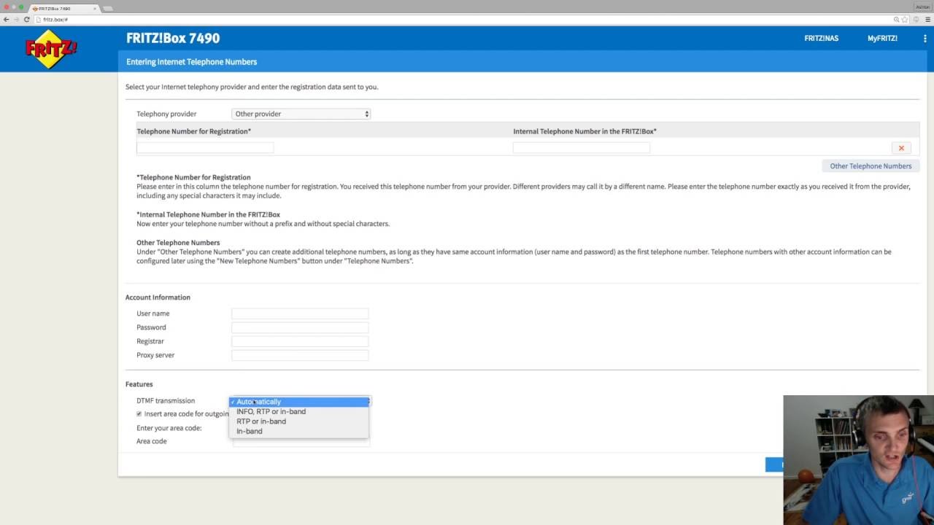Click the browser forward arrow

pyautogui.click(x=16, y=19)
